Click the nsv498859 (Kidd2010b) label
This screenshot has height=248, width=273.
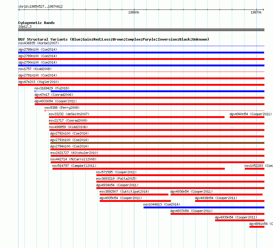[x=68, y=127]
